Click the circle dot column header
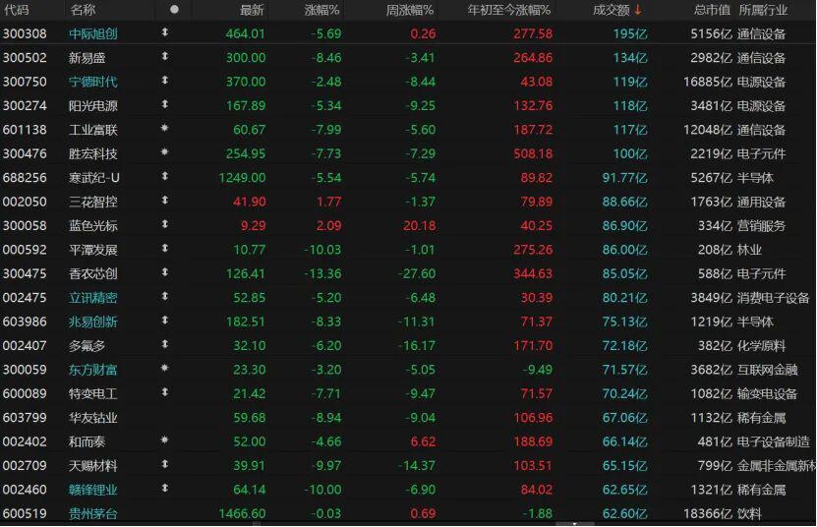Viewport: 817px width, 527px height. [x=174, y=10]
